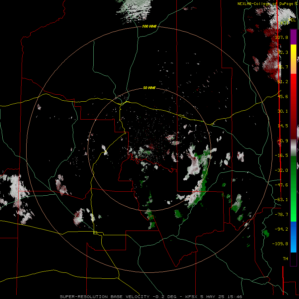The image size is (299, 299).
Task: Select the 30.1 value on velocity scale
Action: click(x=283, y=111)
